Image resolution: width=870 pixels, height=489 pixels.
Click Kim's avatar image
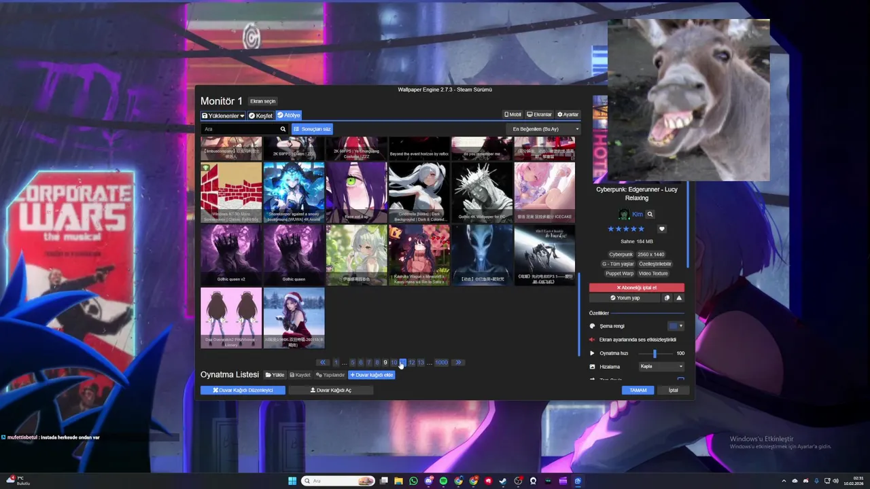pos(623,214)
